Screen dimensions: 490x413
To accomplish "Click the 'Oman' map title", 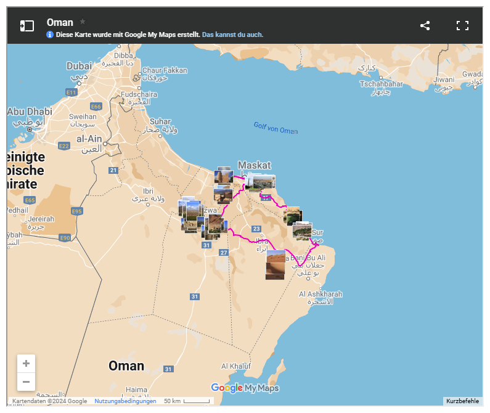I will (x=60, y=22).
